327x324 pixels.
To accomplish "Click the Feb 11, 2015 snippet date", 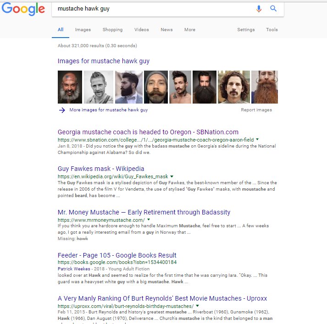I will pos(71,312).
